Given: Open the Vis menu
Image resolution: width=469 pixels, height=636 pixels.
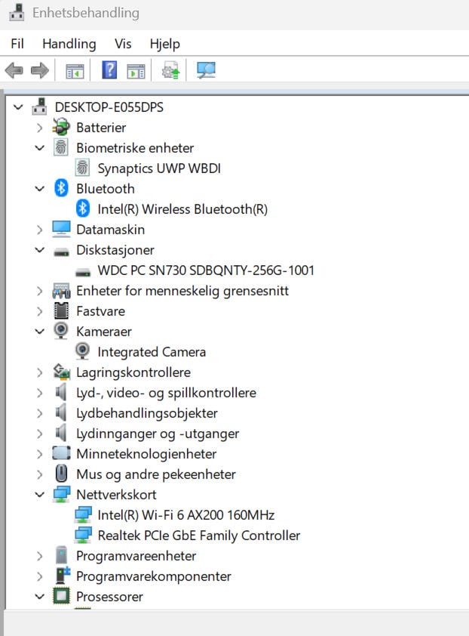Looking at the screenshot, I should click(123, 44).
